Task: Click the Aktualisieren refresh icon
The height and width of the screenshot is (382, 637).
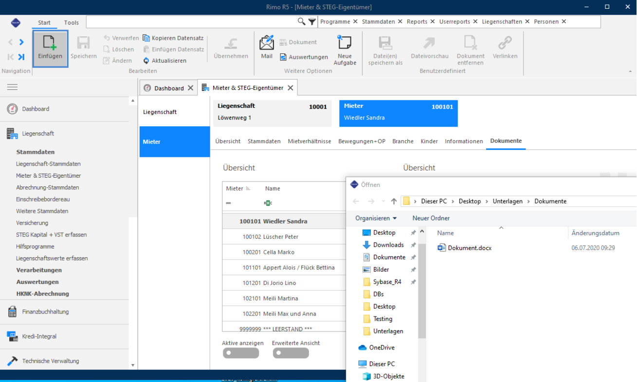Action: (146, 61)
